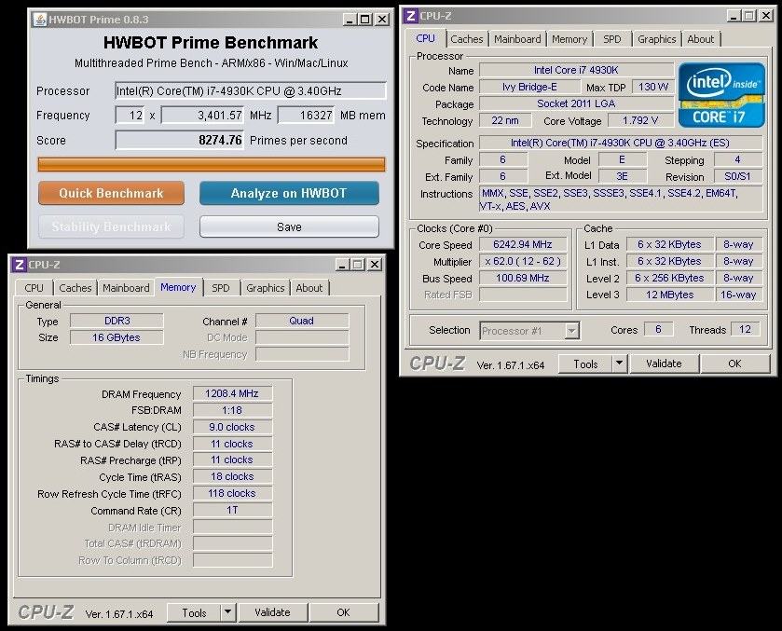Click the Java icon in HWBOT Prime title bar
782x631 pixels.
tap(39, 20)
